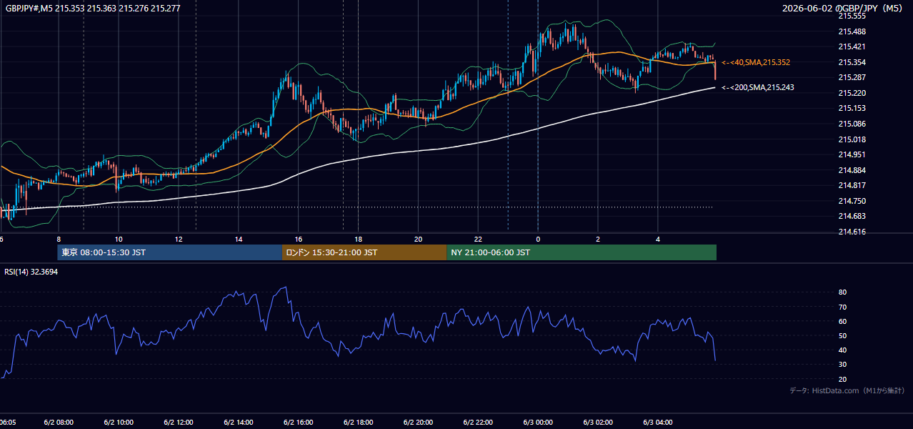Click the RSI scale value 20
Screen dimensions: 913x429
click(x=842, y=379)
